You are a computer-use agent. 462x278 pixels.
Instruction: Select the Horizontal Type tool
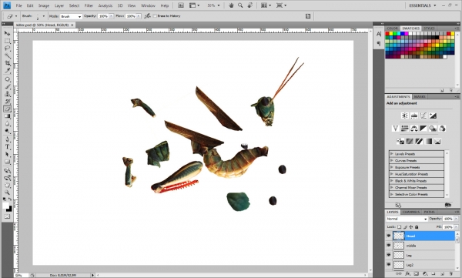(7, 147)
